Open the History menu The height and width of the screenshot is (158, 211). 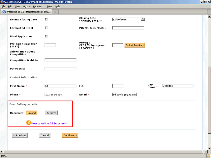(26, 7)
